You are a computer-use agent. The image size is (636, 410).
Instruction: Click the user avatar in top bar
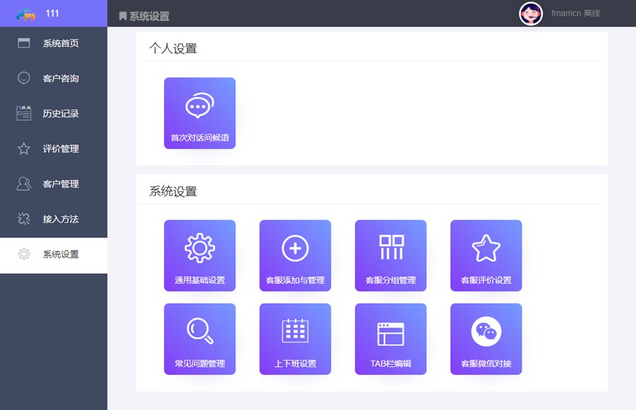coord(531,13)
